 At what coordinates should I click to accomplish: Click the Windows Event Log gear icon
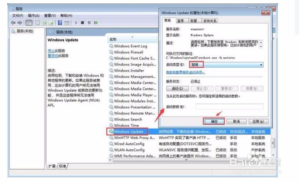click(x=111, y=46)
